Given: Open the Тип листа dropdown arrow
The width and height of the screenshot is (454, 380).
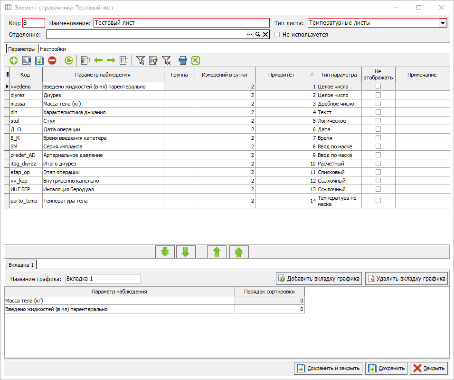Looking at the screenshot, I should 443,23.
